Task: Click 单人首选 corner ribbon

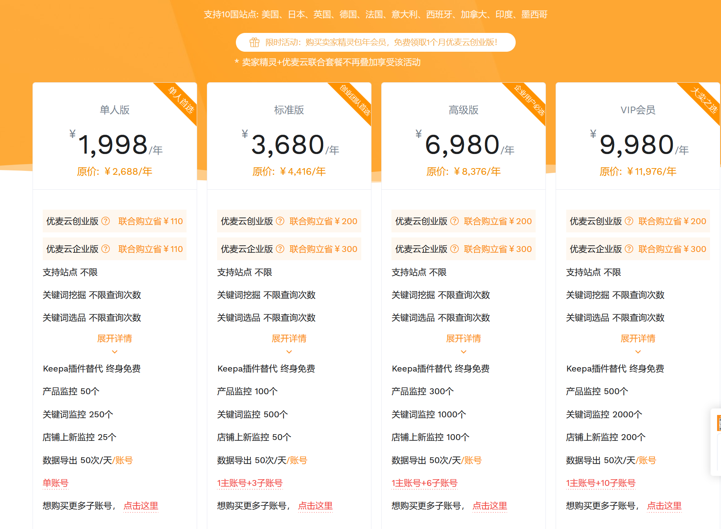Action: tap(181, 100)
